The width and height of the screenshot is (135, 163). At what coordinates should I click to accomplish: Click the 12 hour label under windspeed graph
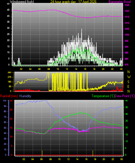click(x=67, y=69)
